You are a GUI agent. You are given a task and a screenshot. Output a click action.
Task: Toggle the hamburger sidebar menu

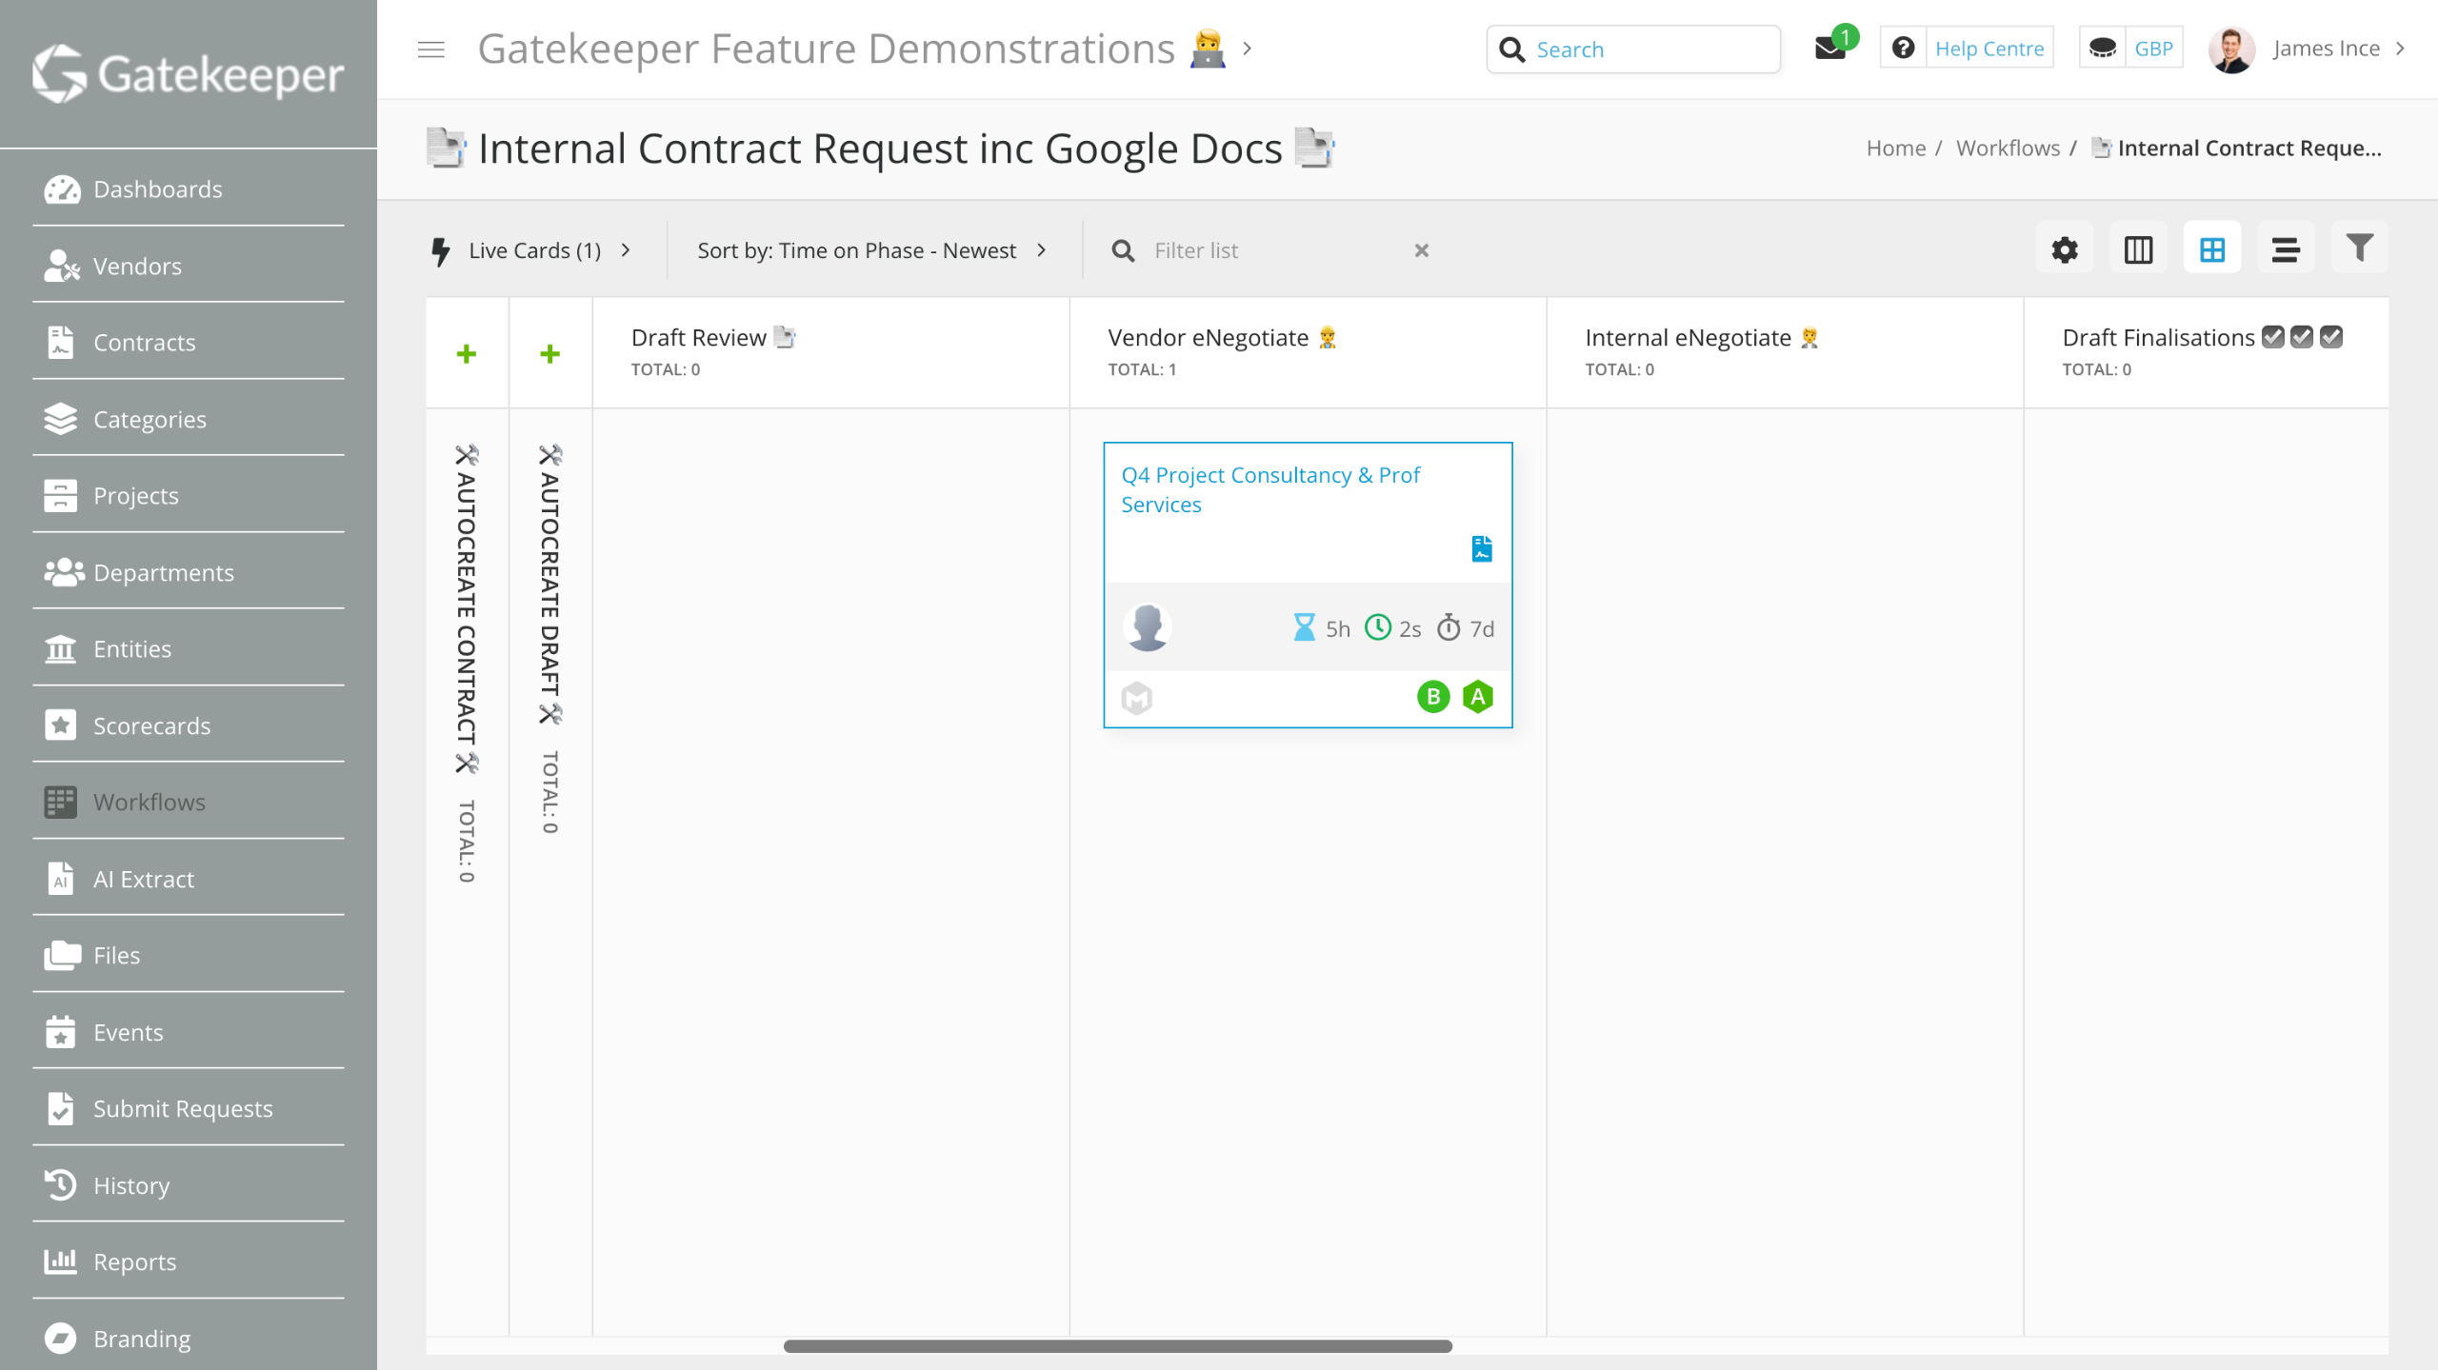(431, 50)
